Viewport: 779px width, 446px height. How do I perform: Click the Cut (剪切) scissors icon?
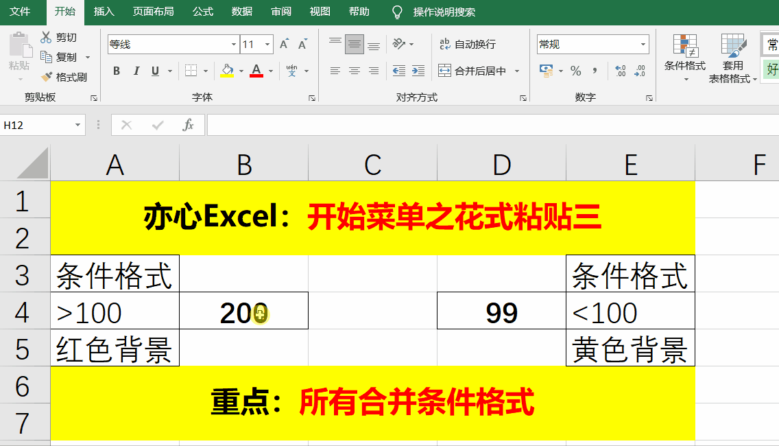point(46,37)
